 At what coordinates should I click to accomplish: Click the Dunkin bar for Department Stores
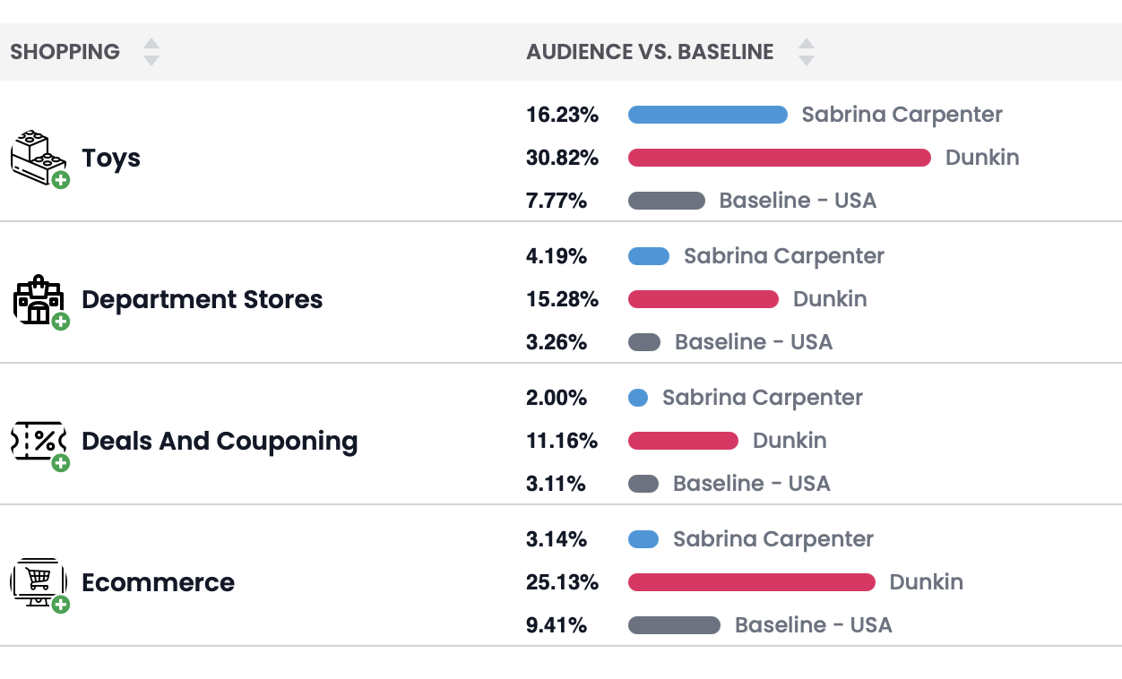point(703,299)
